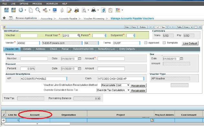Switch to the Entry Defaults tab
This screenshot has width=204, height=127.
tap(127, 49)
